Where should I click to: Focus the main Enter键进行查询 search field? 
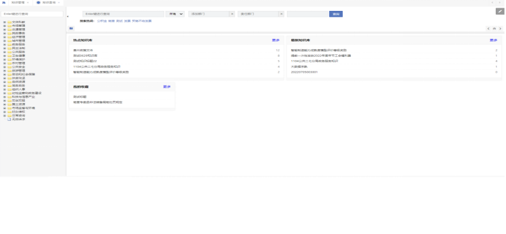[x=123, y=14]
